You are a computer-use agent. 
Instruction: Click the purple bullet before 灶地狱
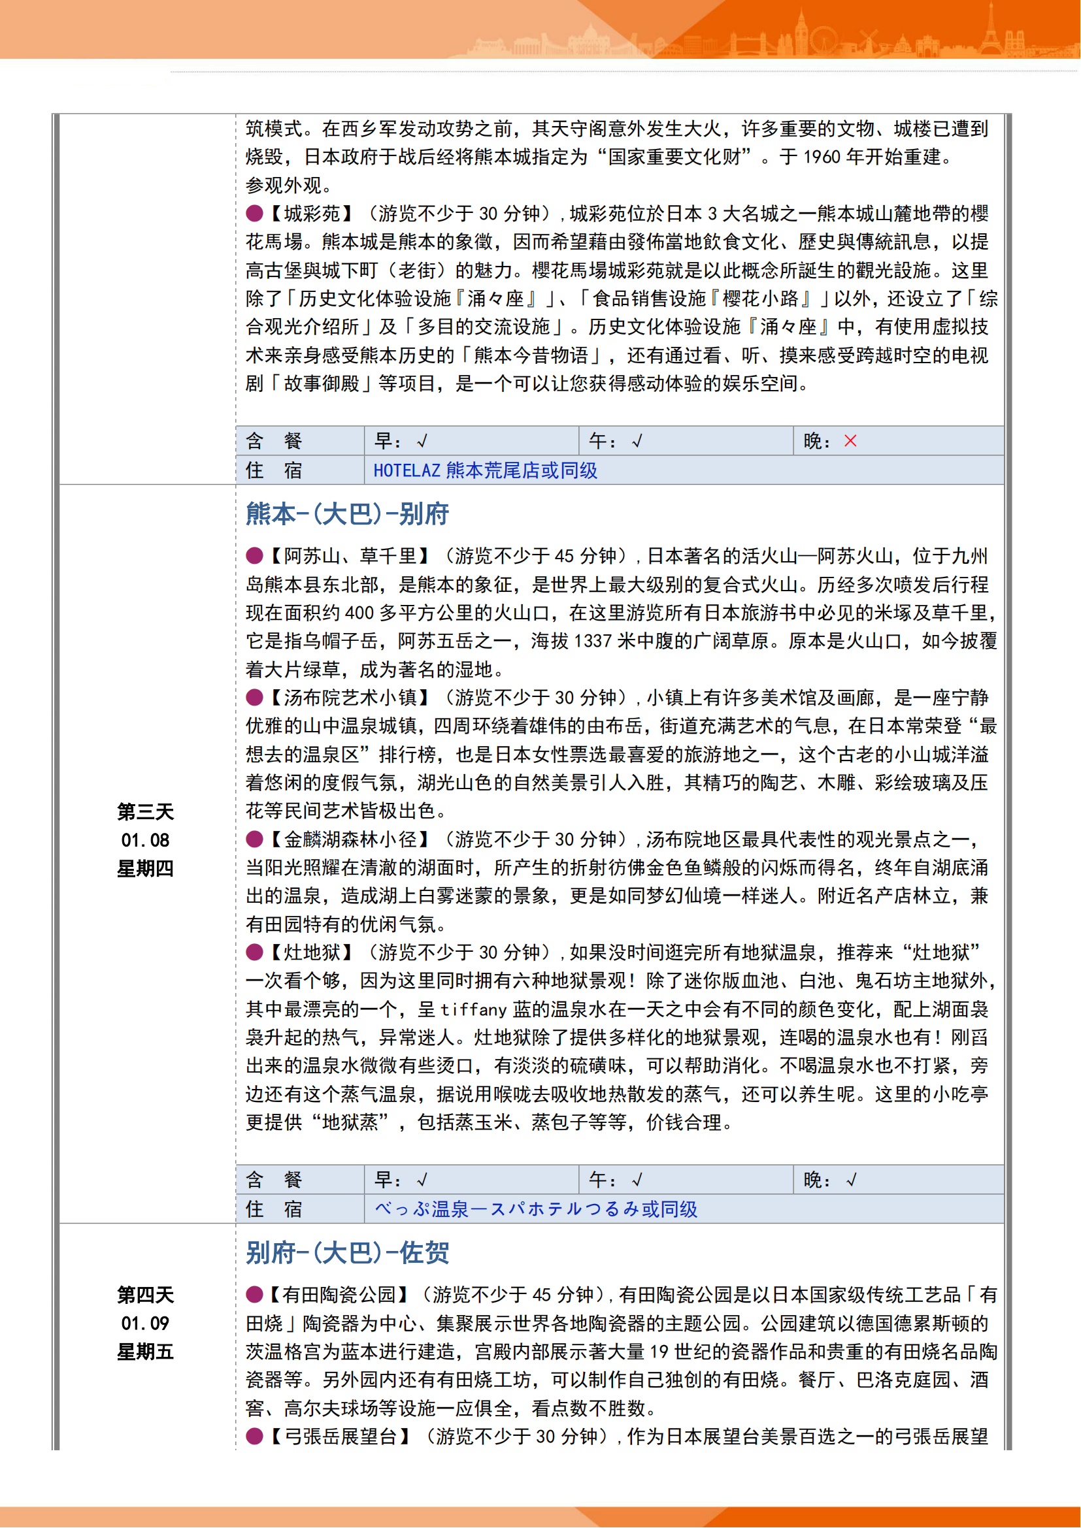click(254, 952)
